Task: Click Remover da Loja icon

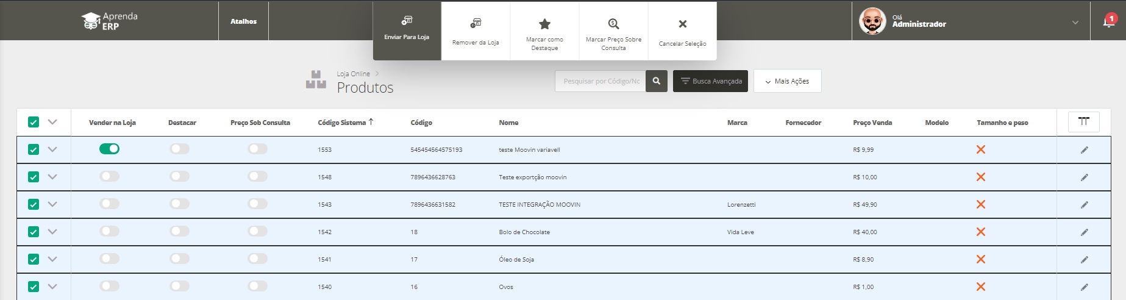Action: click(476, 23)
